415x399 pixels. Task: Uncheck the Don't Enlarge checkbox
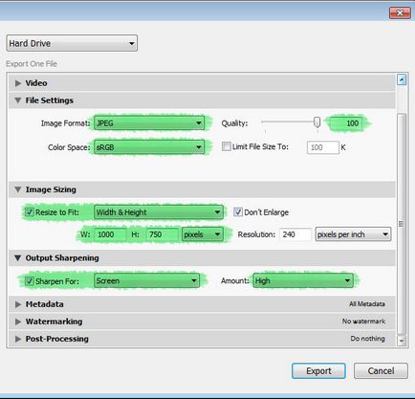238,212
